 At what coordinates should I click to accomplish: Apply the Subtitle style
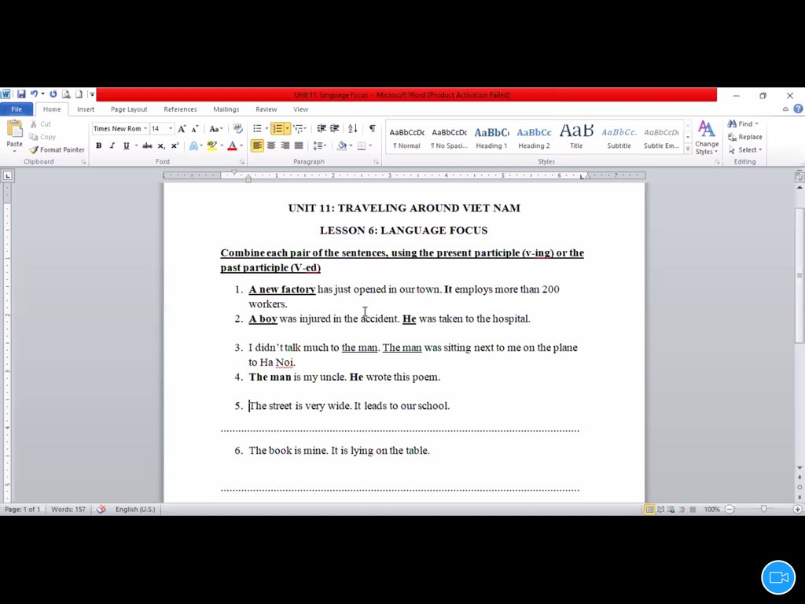click(619, 138)
